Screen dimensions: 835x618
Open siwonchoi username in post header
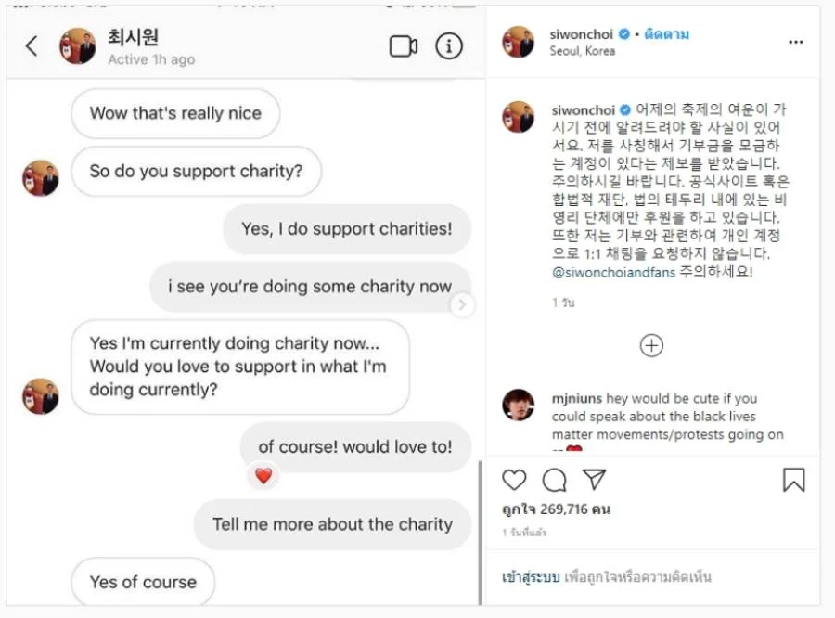(581, 34)
